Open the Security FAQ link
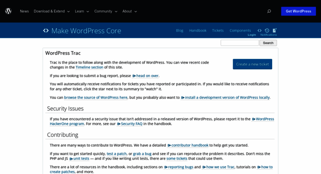The image size is (321, 174). [130, 124]
